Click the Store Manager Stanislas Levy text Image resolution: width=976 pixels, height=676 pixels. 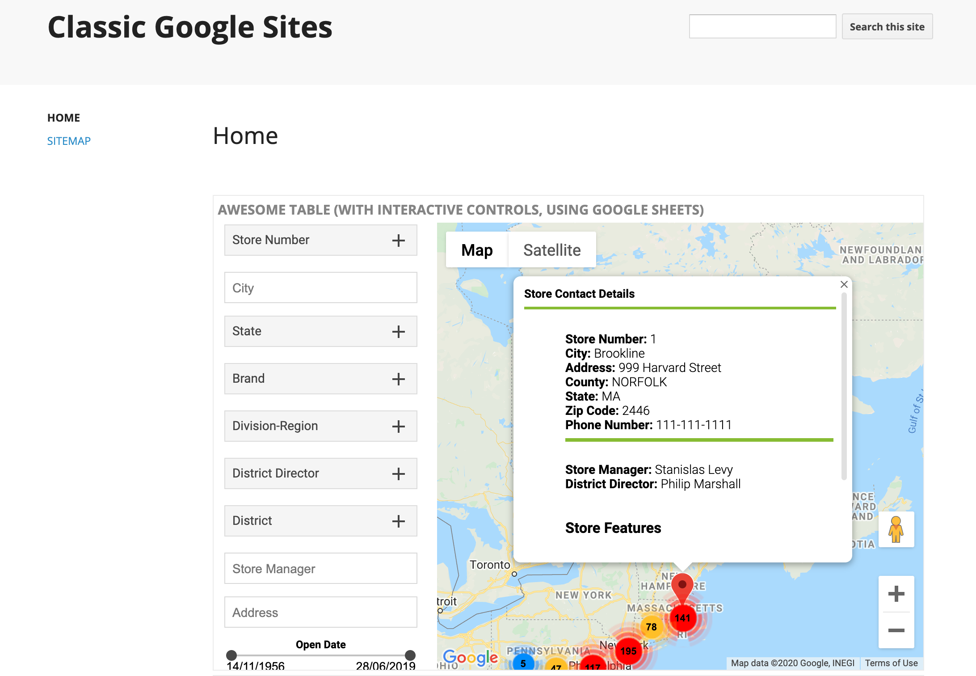[649, 469]
